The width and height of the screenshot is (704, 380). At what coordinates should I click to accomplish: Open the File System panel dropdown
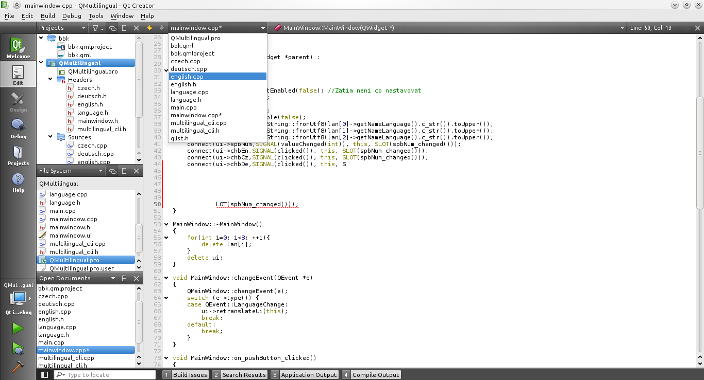click(71, 171)
